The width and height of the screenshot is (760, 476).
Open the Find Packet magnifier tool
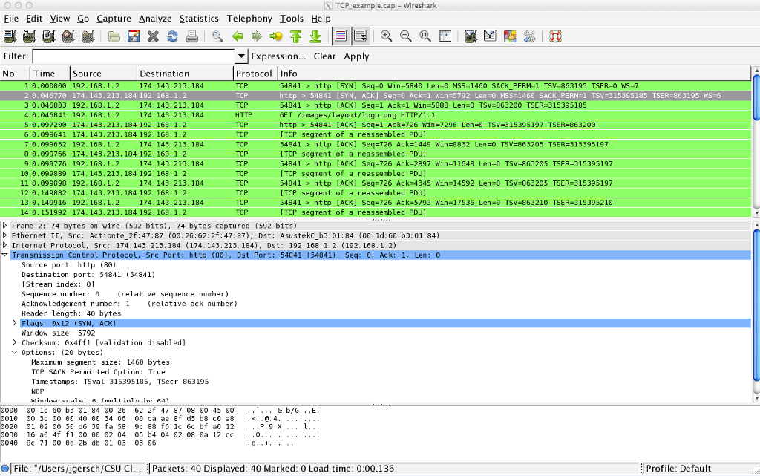click(x=217, y=36)
